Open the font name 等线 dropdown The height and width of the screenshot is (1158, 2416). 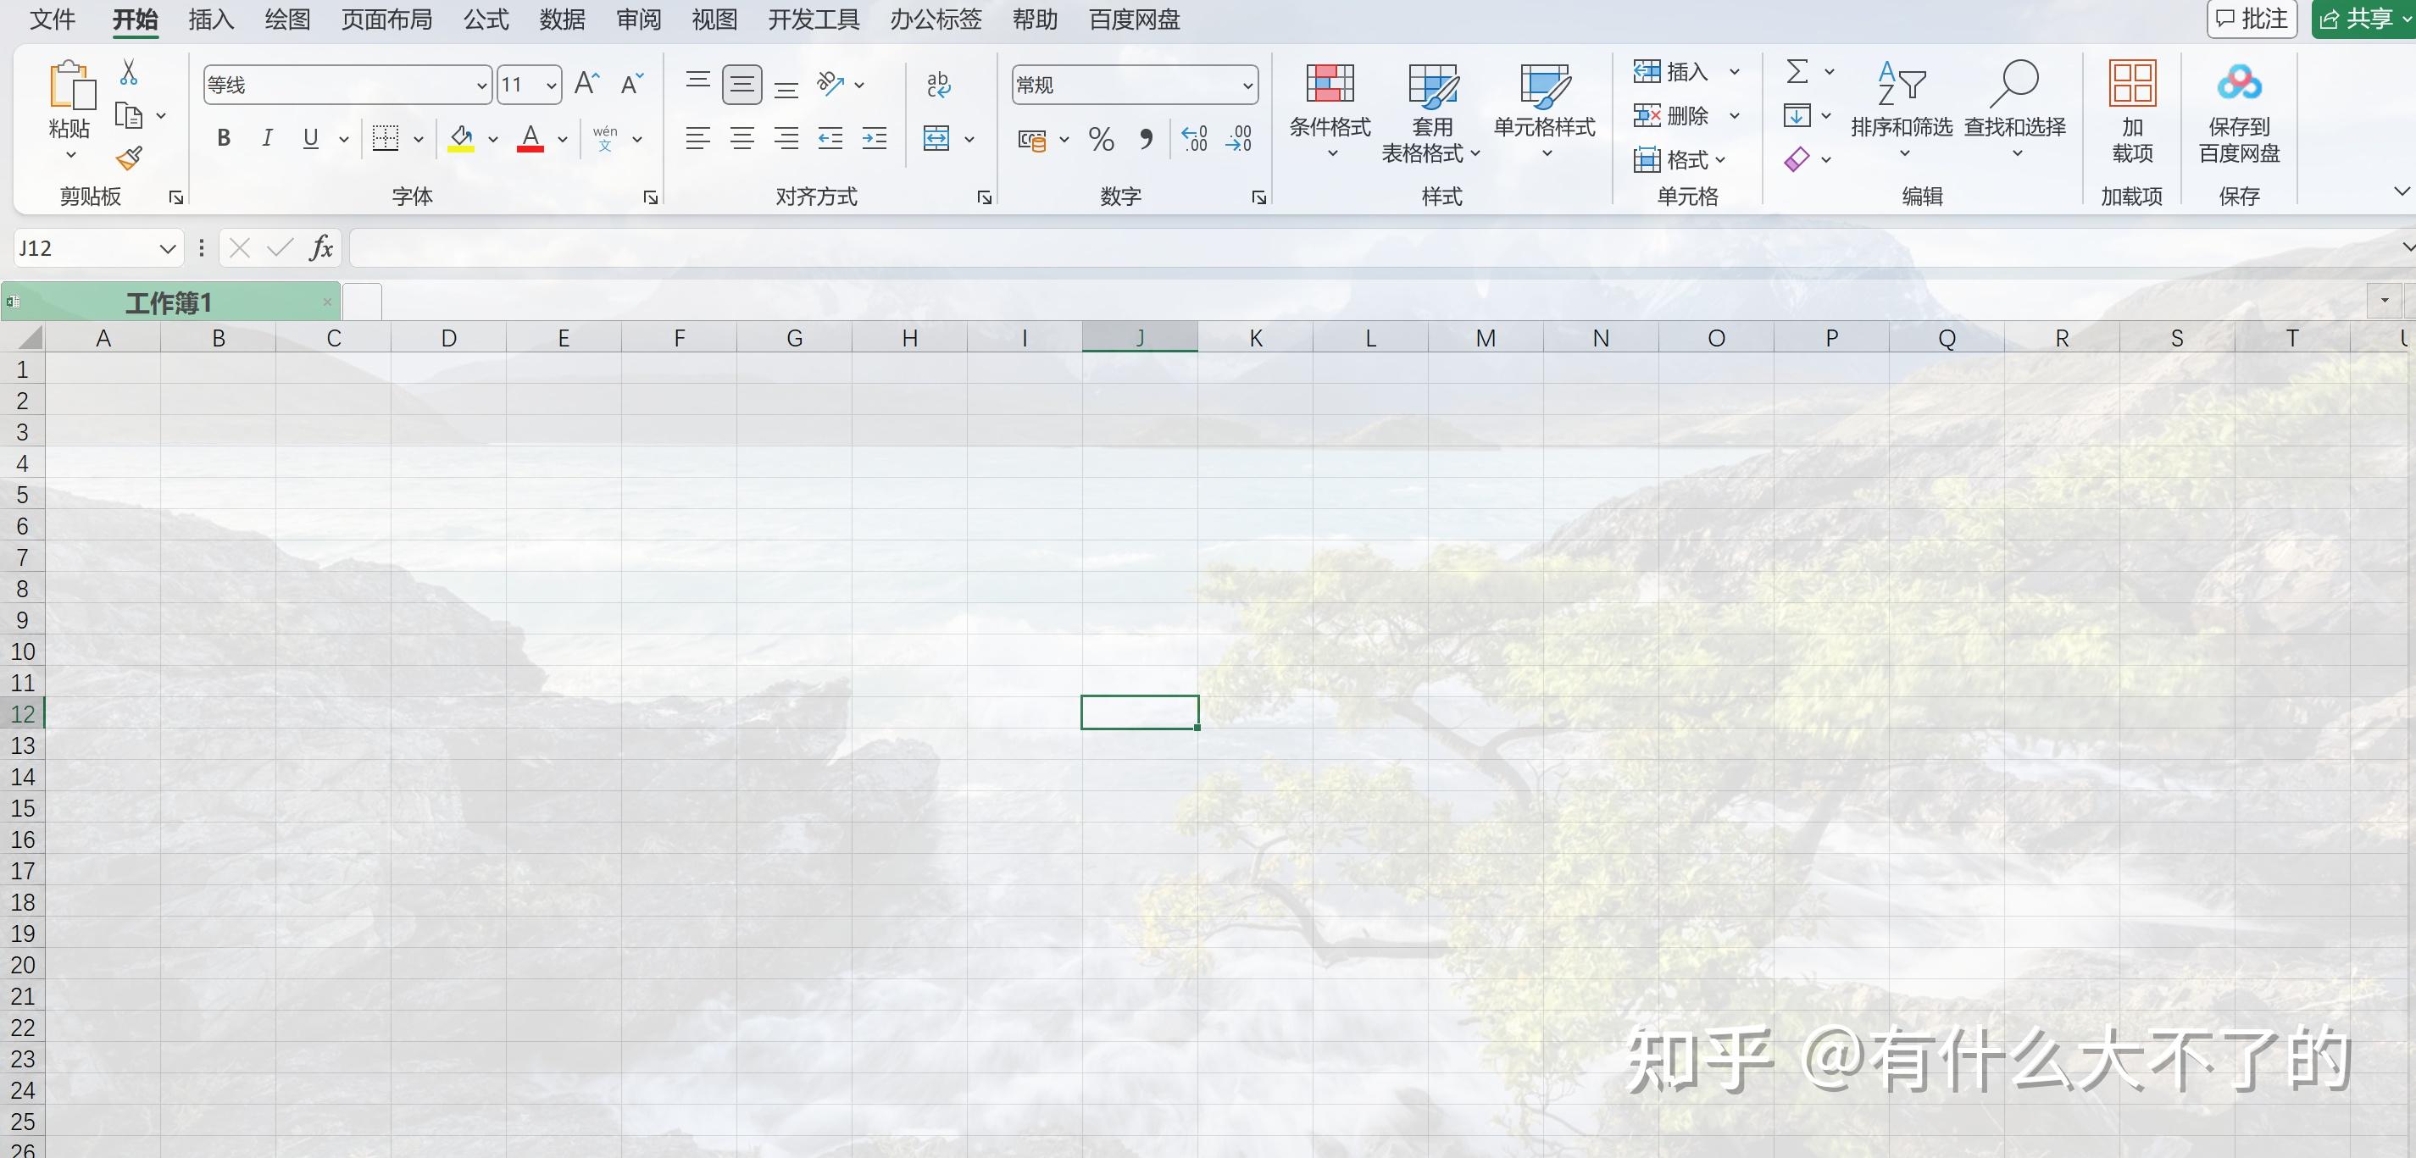[x=481, y=86]
